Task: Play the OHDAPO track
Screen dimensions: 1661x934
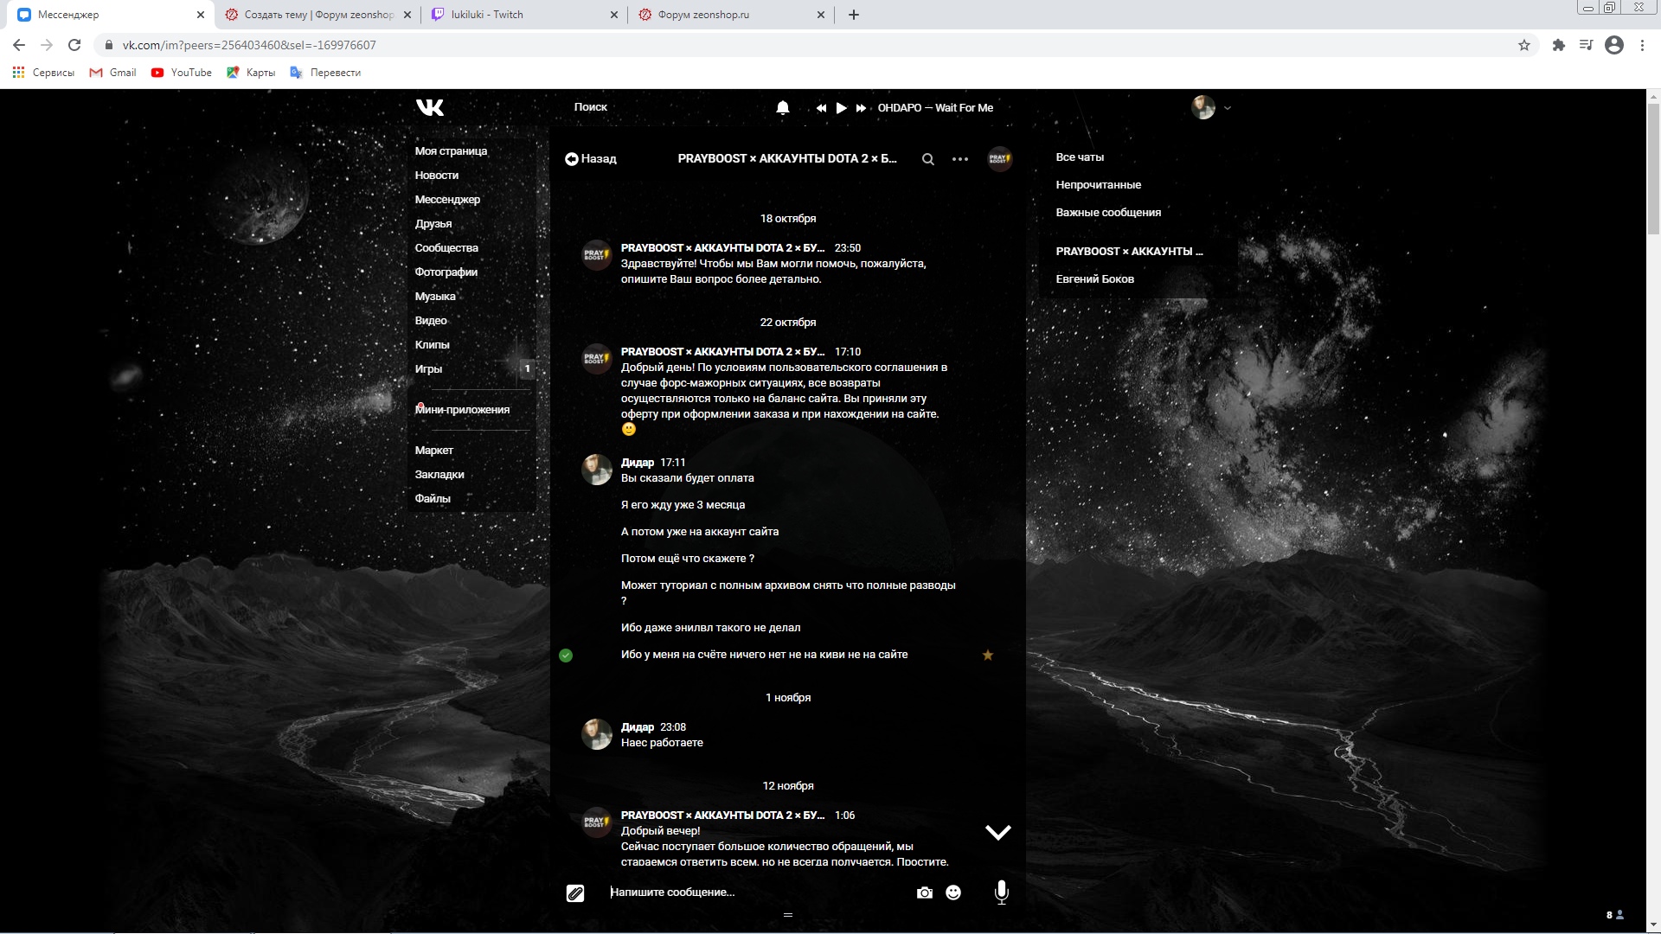Action: coord(841,108)
